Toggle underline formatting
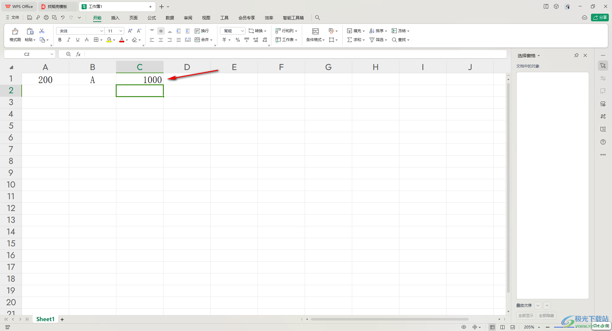Viewport: 612px width, 331px height. [77, 40]
